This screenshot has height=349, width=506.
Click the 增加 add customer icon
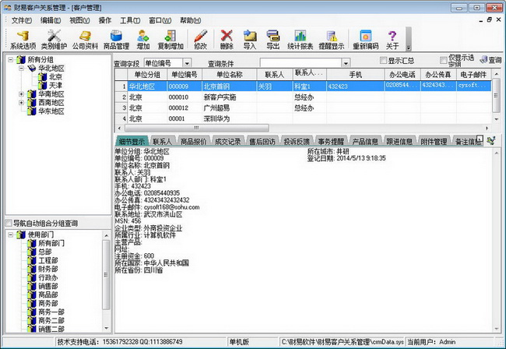143,40
